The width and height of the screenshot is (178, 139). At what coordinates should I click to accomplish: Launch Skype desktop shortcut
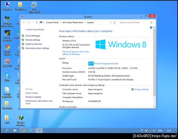point(7,77)
